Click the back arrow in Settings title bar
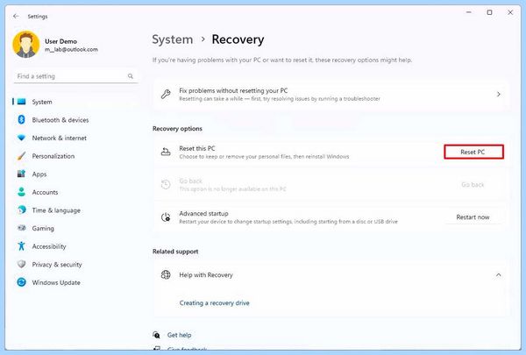Viewport: 526px width, 355px height. tap(16, 16)
